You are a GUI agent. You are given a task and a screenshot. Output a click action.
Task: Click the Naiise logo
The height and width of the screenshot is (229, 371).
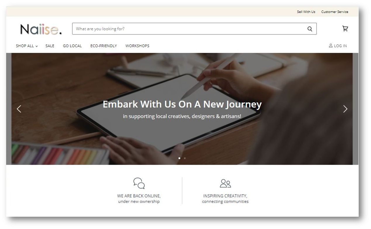point(41,29)
